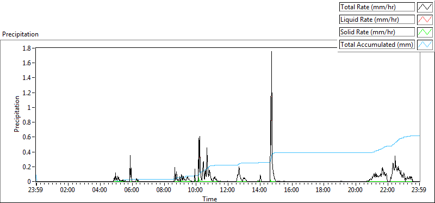Click the blue accumulated plateau near 18:00
This screenshot has height=203, width=435.
pyautogui.click(x=324, y=152)
